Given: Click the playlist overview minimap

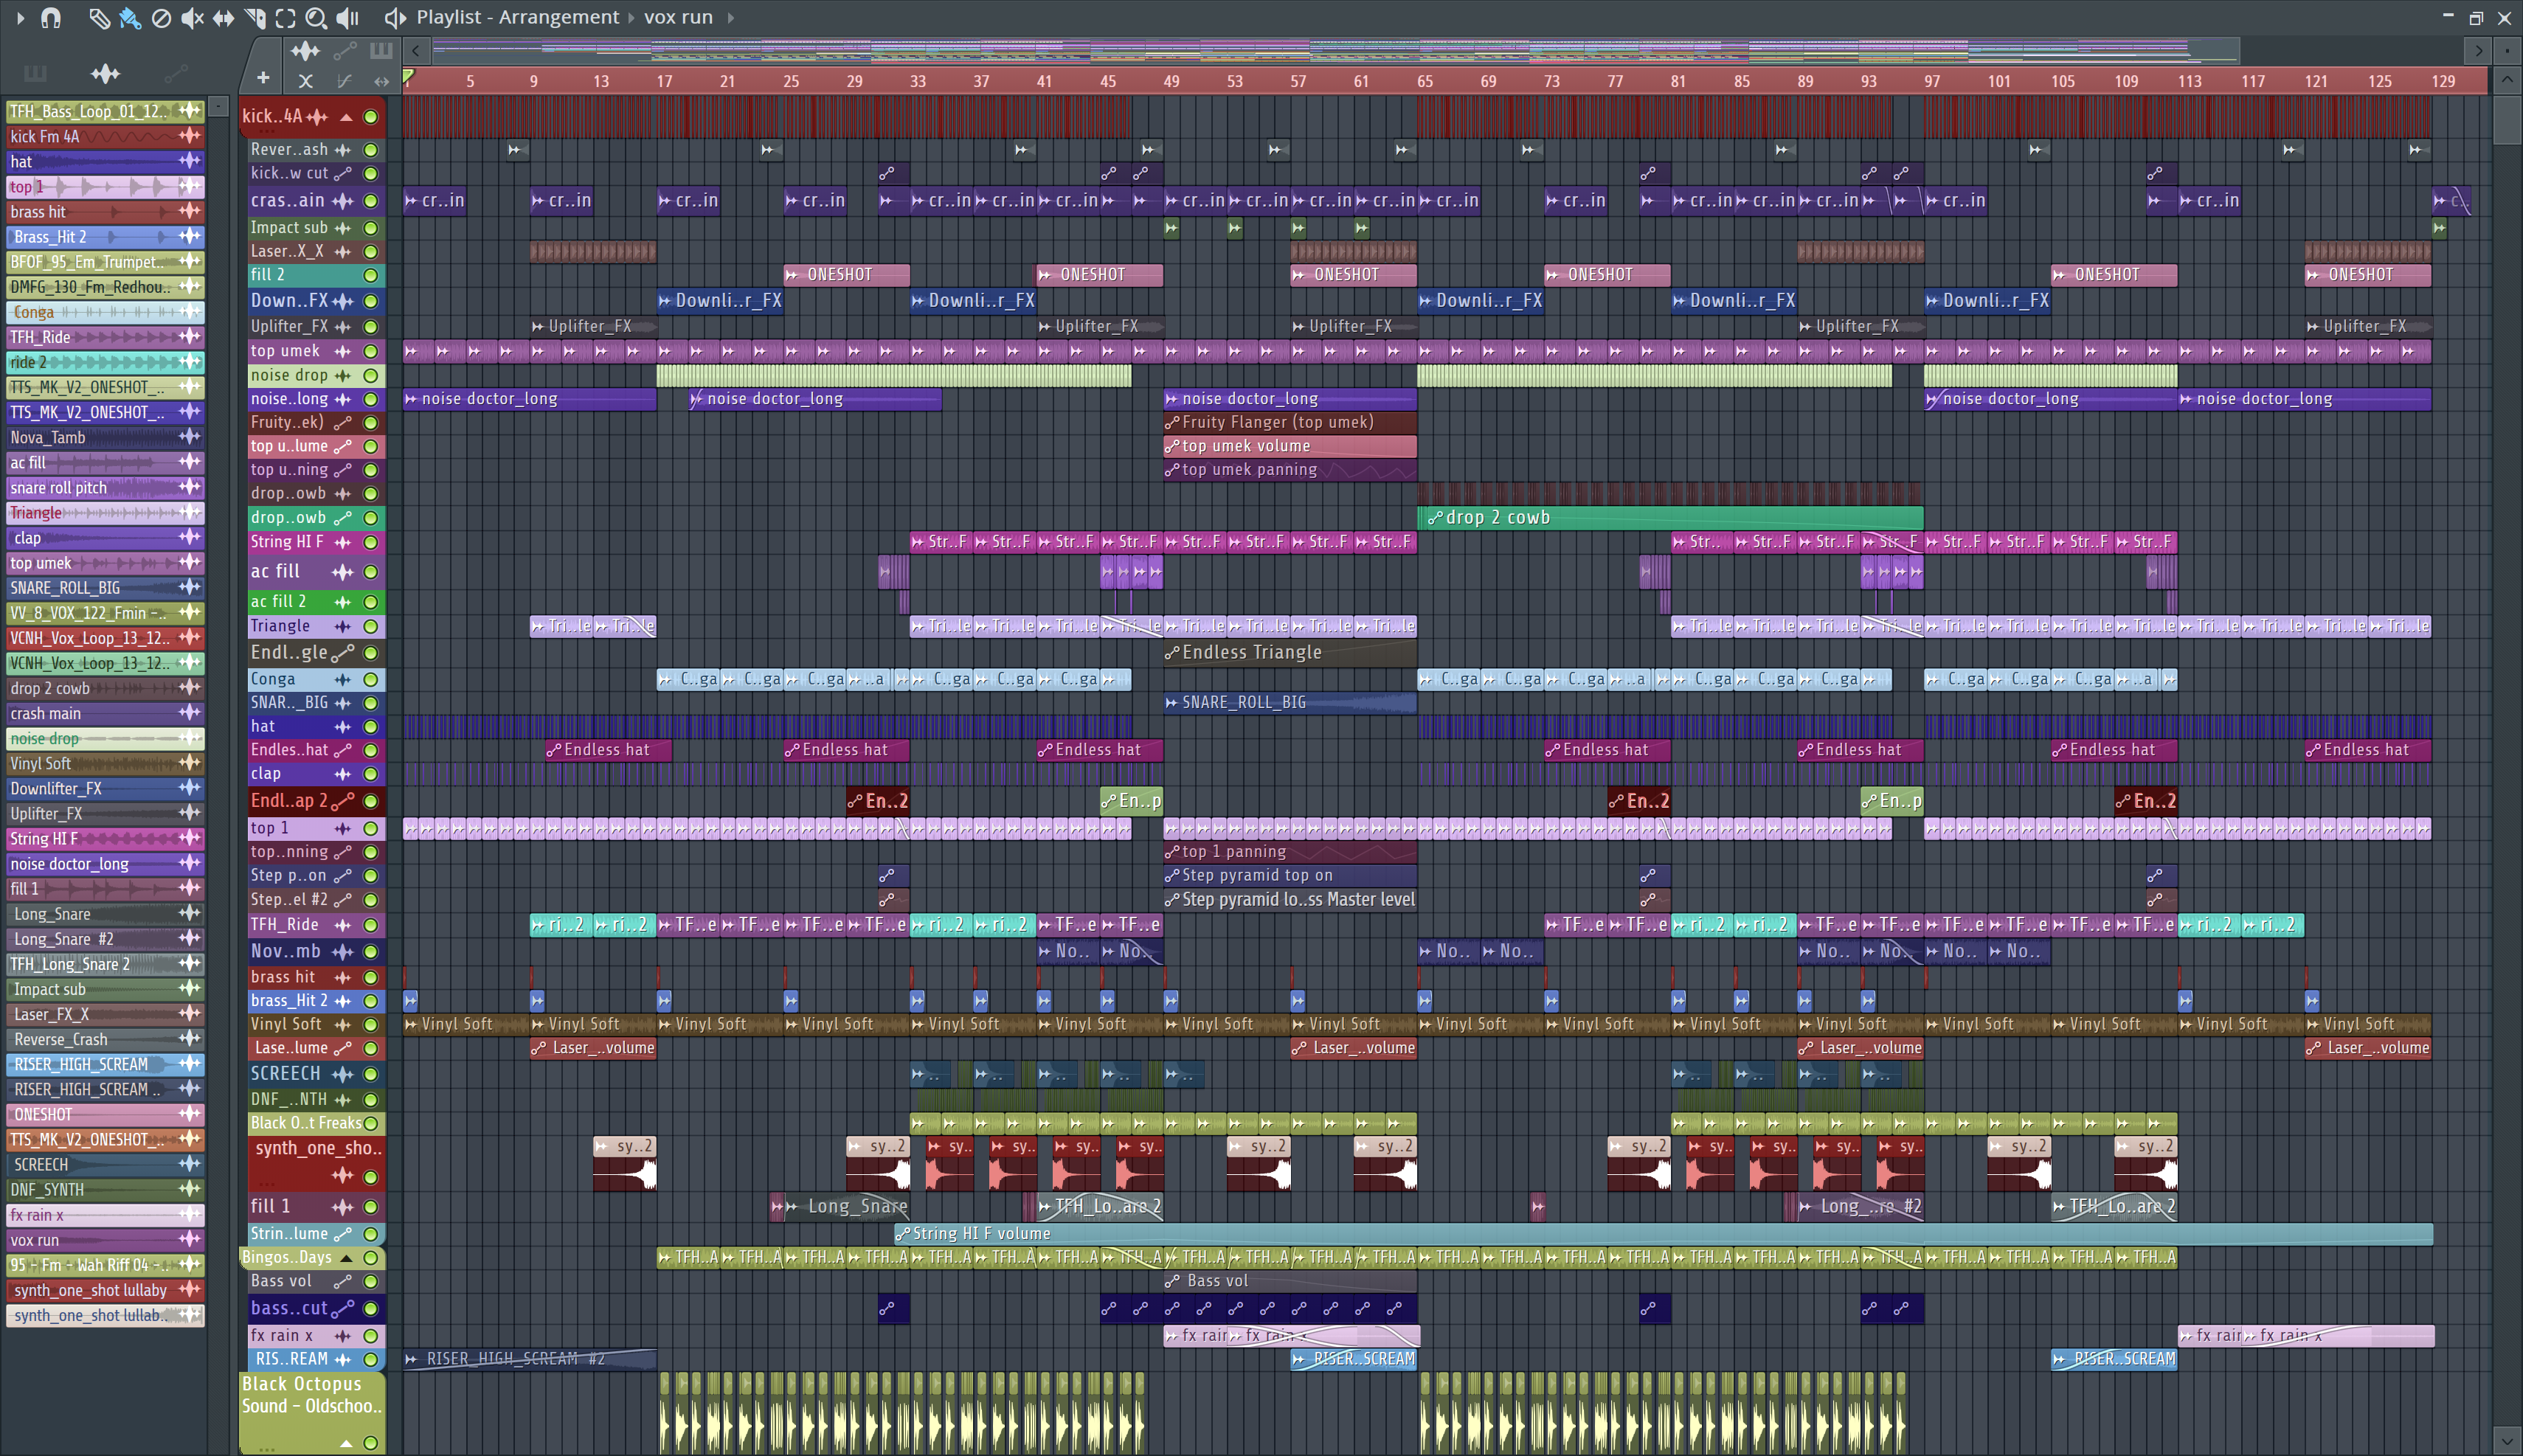Looking at the screenshot, I should click(1335, 50).
